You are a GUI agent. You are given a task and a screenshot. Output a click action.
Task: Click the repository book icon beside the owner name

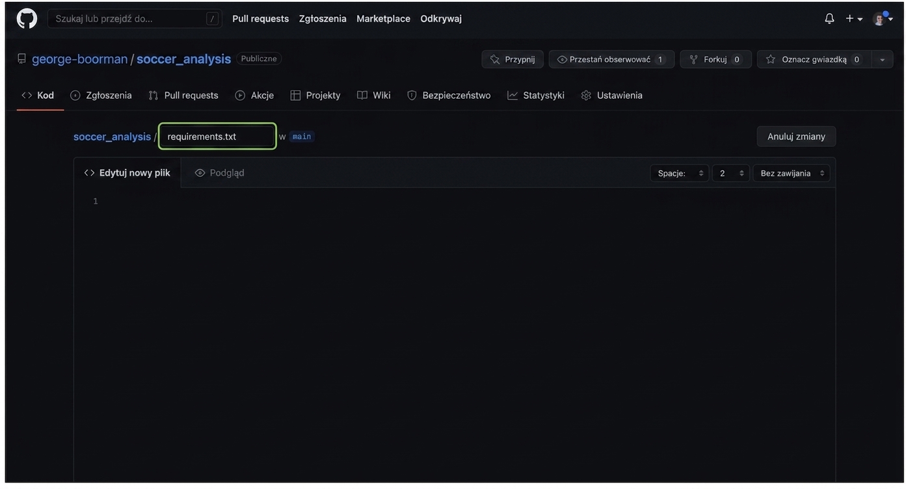pos(21,59)
